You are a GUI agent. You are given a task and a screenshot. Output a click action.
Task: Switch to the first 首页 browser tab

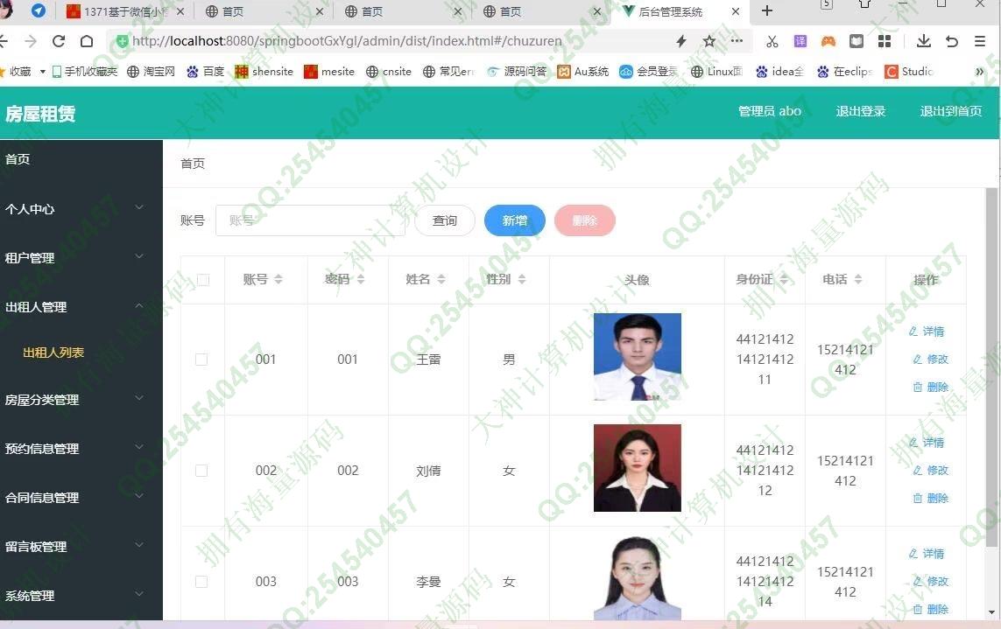click(x=265, y=11)
